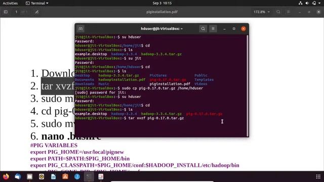Viewport: 324px width, 182px height.
Task: Click 'Music' in the terminal listing
Action: coord(104,84)
